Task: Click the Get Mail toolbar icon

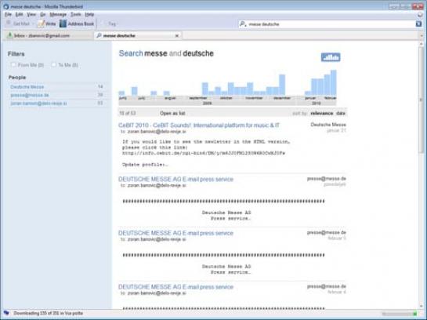Action: coord(9,24)
